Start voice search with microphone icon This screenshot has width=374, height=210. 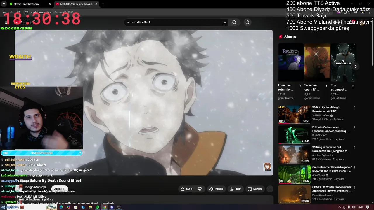[x=247, y=22]
